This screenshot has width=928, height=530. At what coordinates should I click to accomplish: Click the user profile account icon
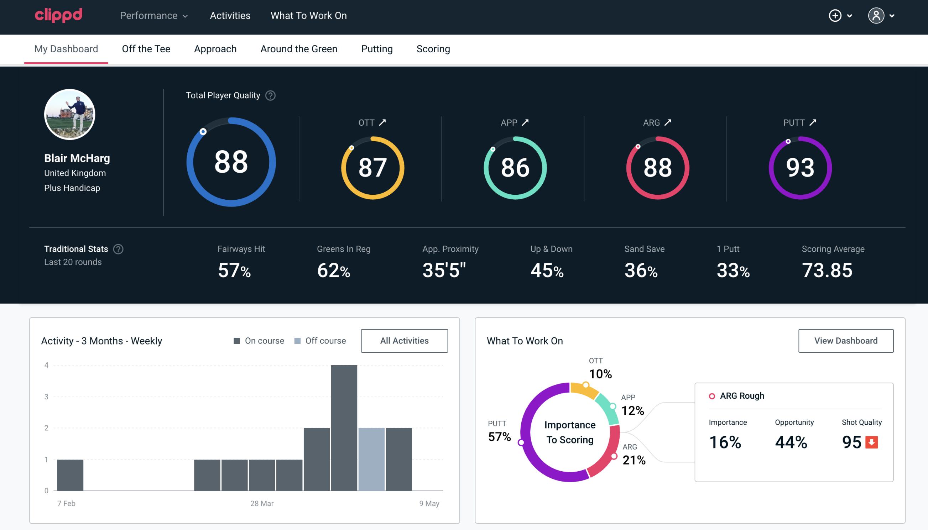(x=876, y=16)
